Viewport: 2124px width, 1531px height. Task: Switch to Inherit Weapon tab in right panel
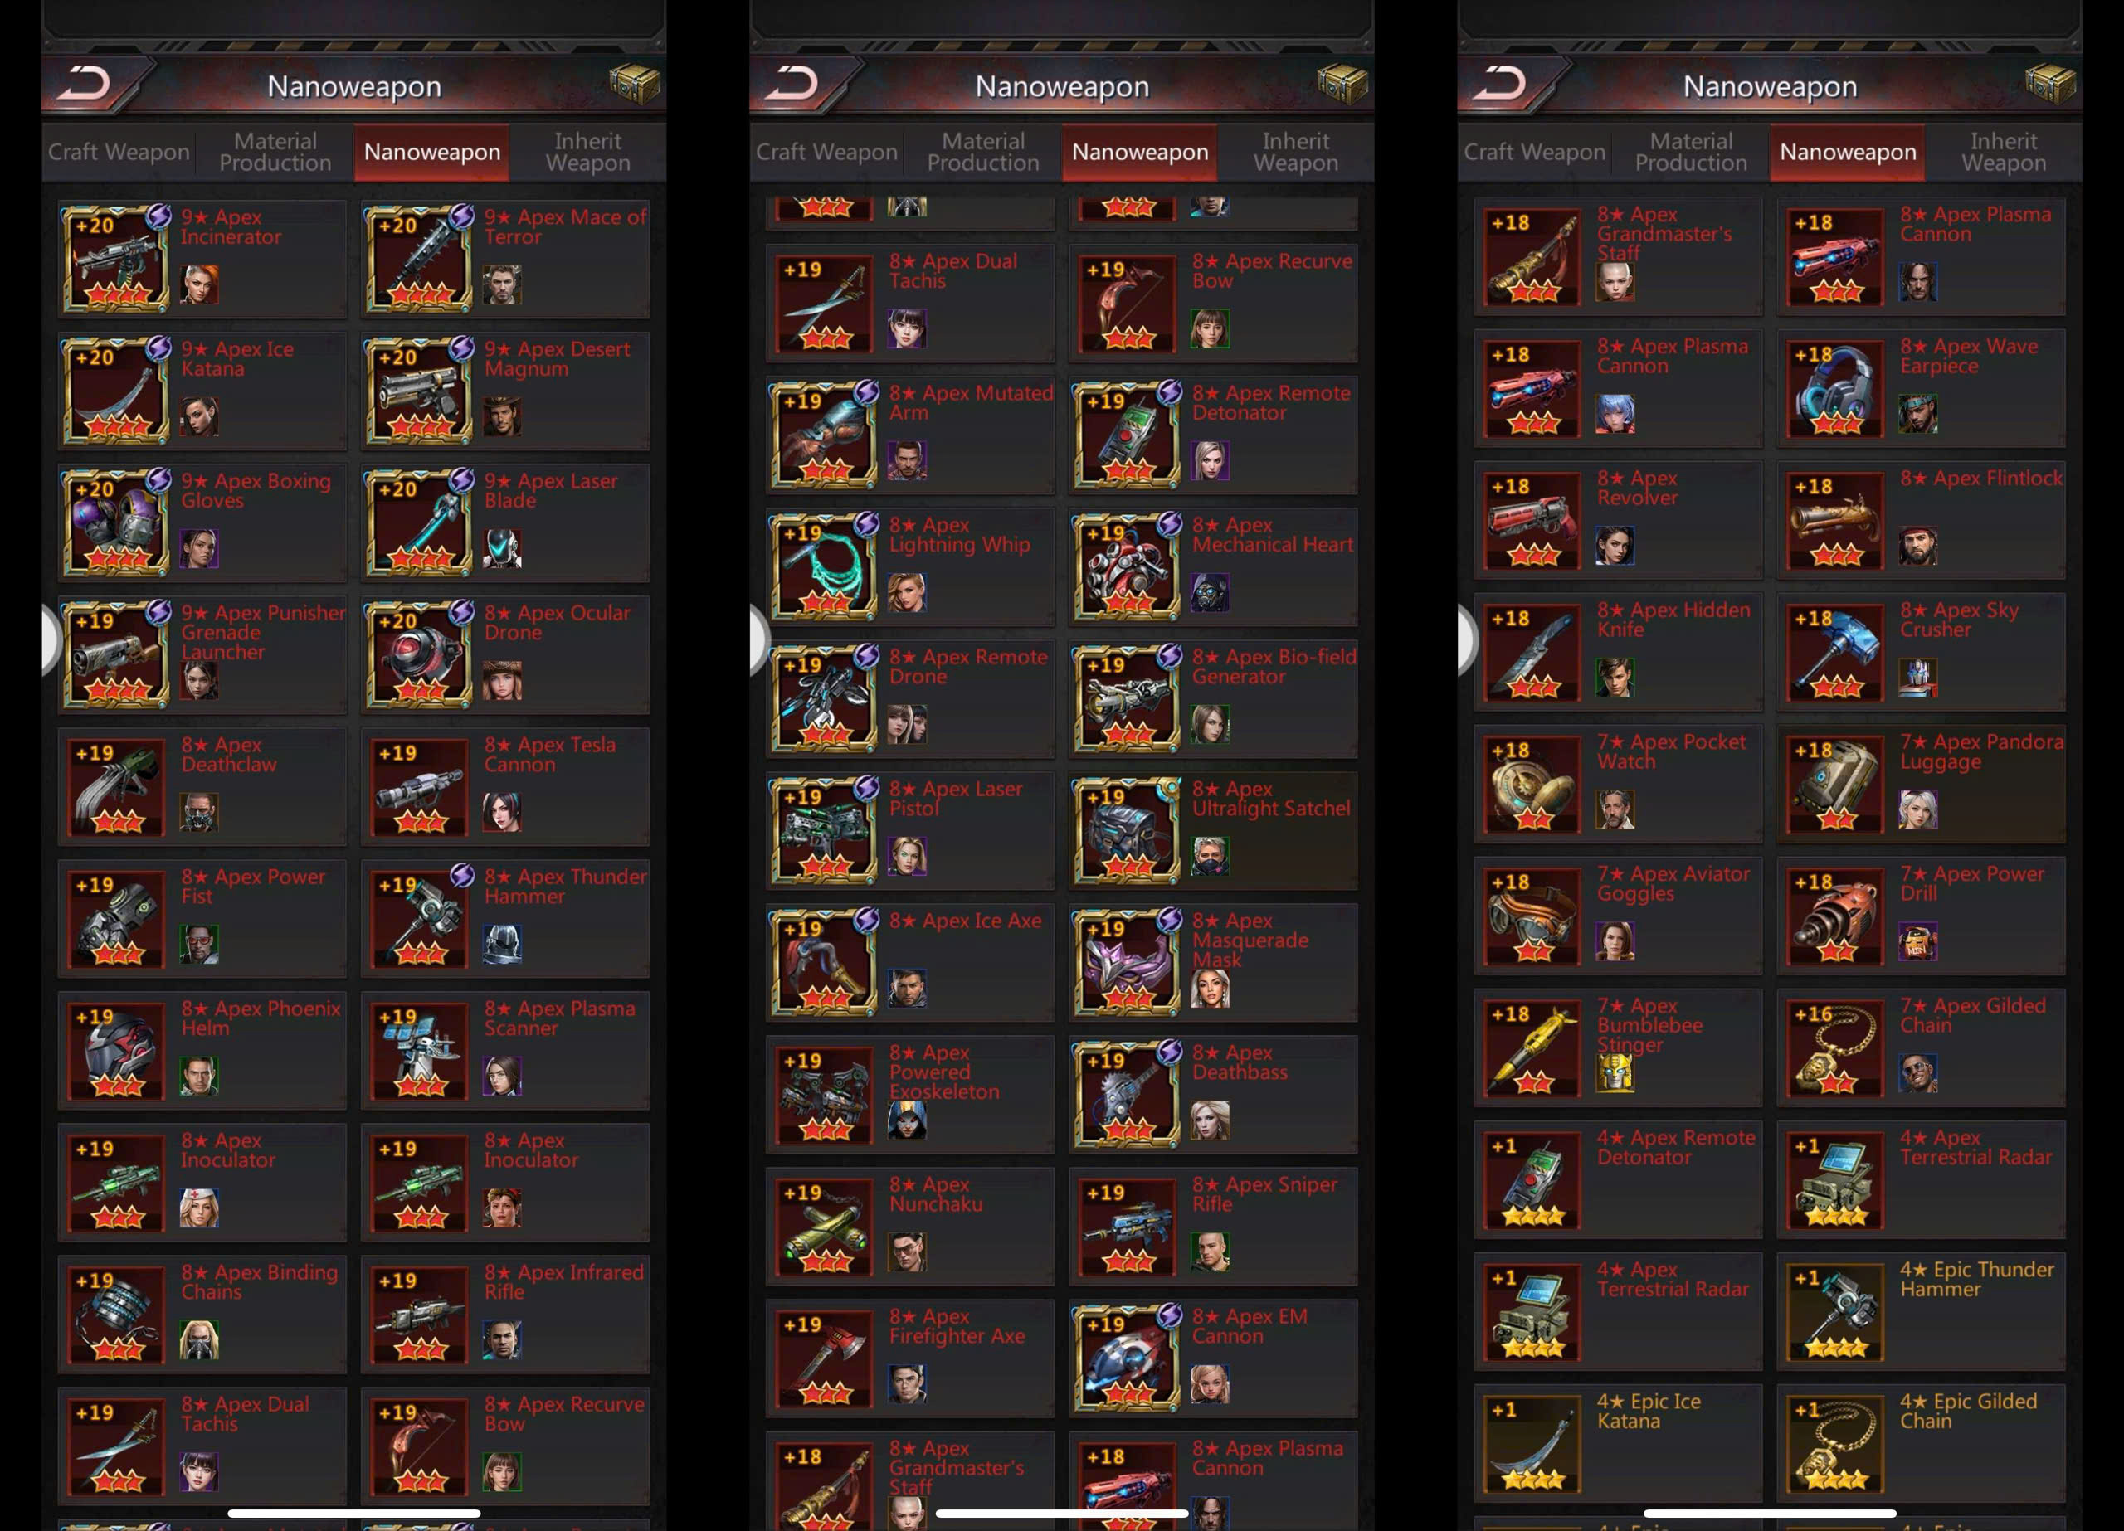[x=2005, y=152]
